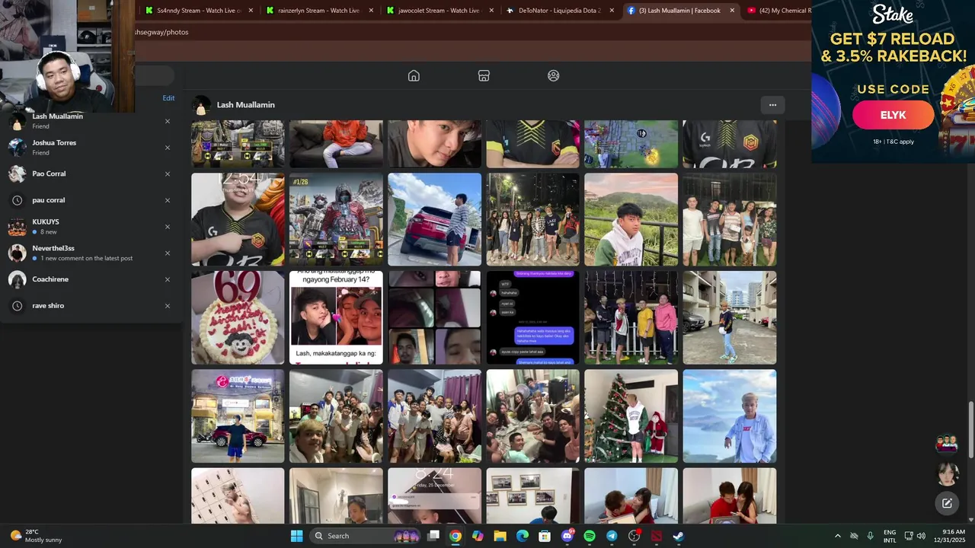This screenshot has width=975, height=548.
Task: Close the rainzerlyn Stream tab
Action: [x=372, y=11]
